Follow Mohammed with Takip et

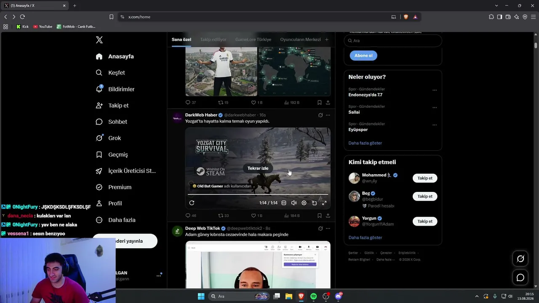click(x=425, y=178)
